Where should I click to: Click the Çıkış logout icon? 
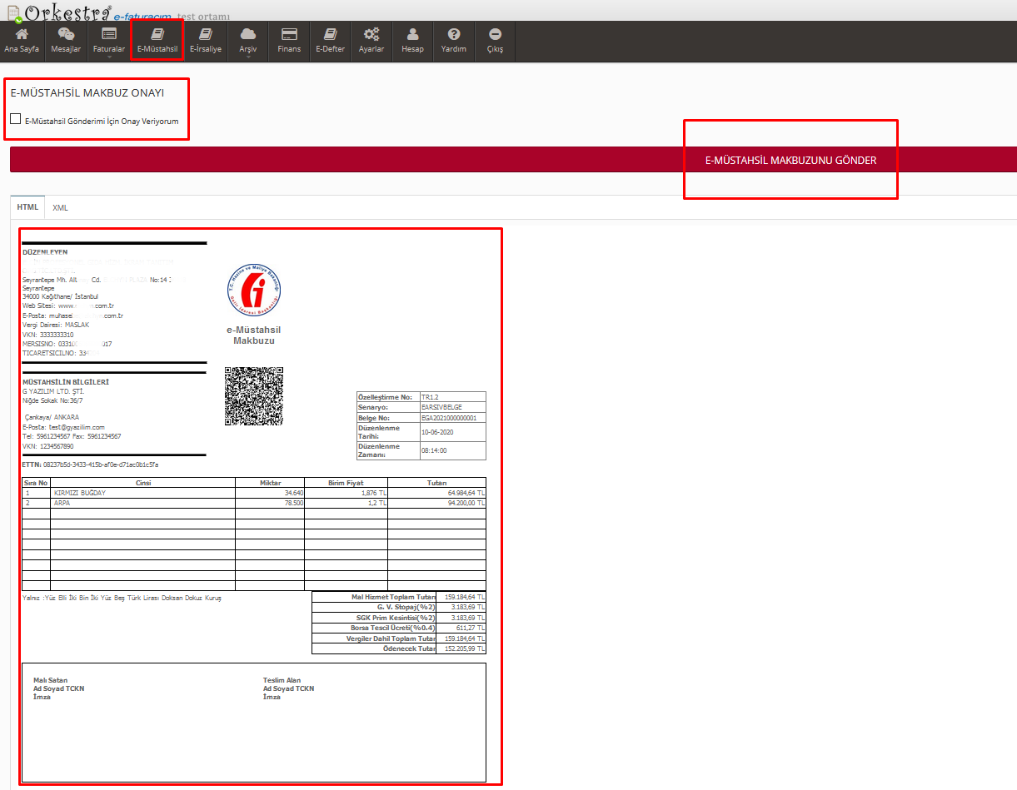click(x=495, y=35)
